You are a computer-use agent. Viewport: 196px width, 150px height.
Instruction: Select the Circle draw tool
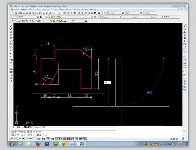tap(12, 45)
